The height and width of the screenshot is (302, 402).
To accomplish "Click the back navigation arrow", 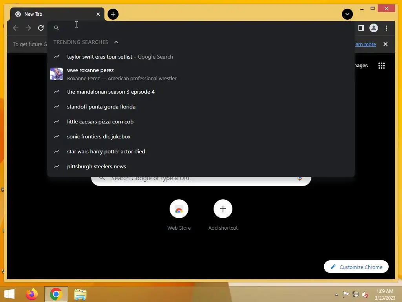I will tap(16, 28).
